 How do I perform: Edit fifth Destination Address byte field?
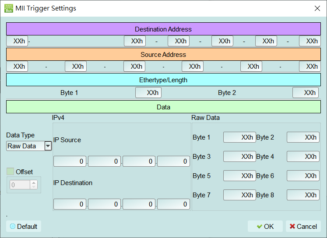[266, 41]
